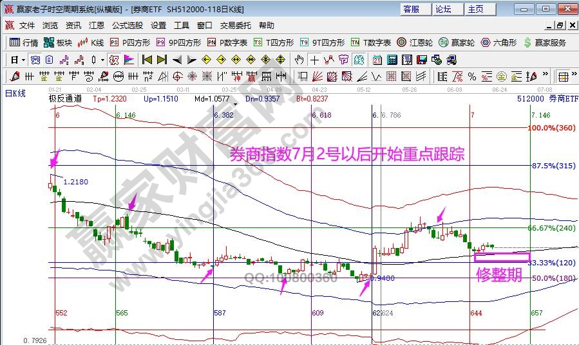Toggle the crosshair cursor mode

tap(314, 60)
